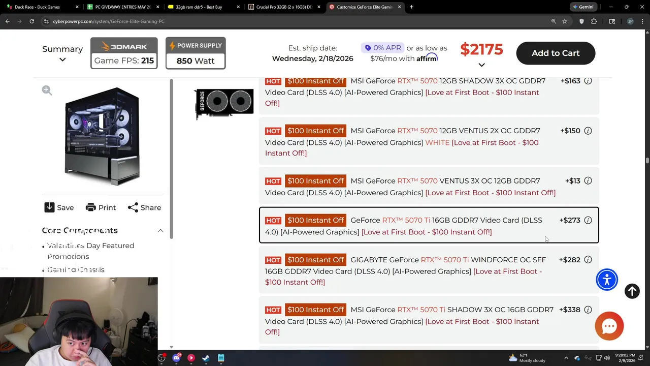Select MSI RTX 5070 VENTUS 2X OC WHITE option
This screenshot has height=366, width=650.
pos(429,142)
